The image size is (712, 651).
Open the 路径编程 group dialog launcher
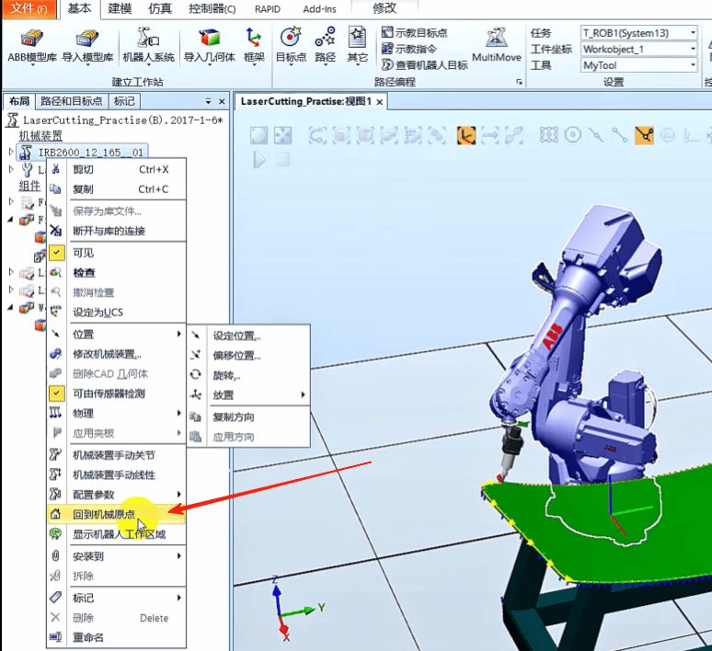click(519, 82)
